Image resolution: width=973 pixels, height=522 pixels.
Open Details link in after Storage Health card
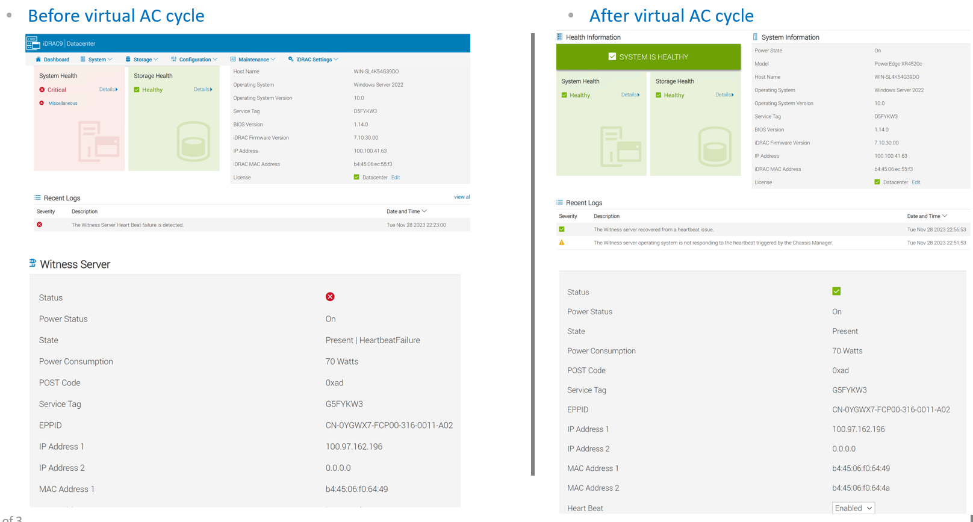724,95
